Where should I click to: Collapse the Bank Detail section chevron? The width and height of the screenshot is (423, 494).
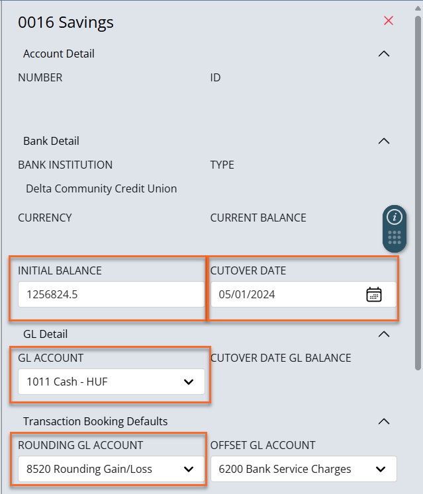(x=383, y=141)
